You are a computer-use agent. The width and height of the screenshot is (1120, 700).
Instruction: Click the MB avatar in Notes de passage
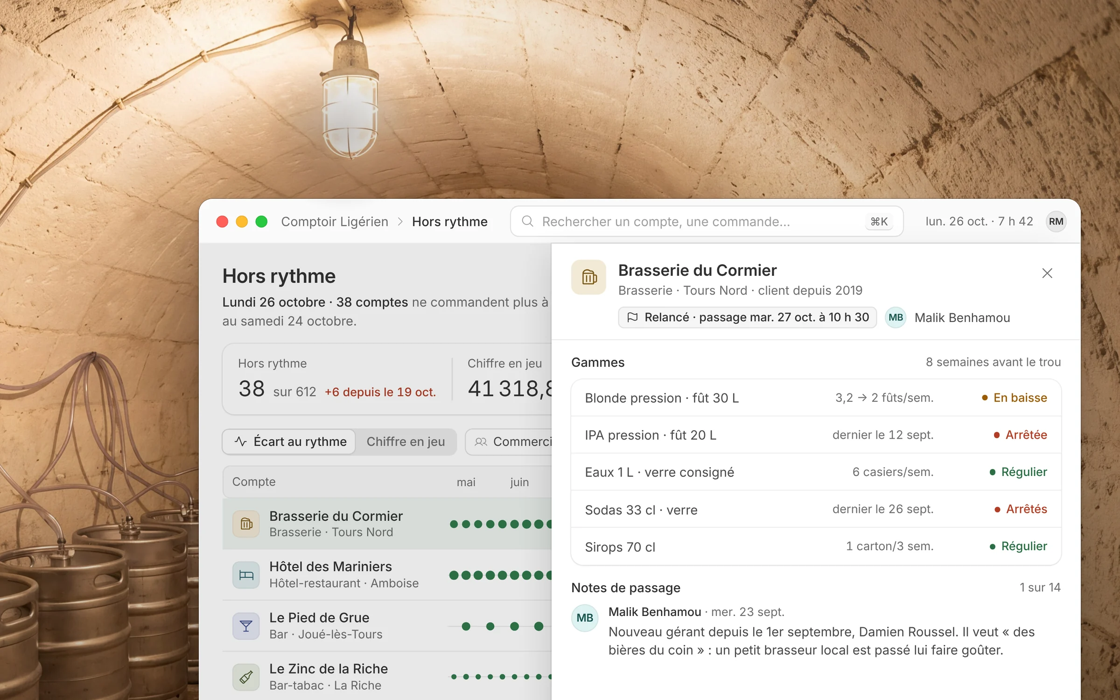[585, 617]
